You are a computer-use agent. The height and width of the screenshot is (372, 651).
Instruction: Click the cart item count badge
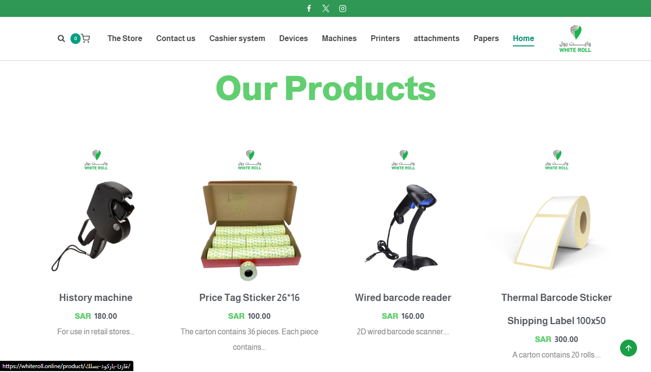[75, 39]
